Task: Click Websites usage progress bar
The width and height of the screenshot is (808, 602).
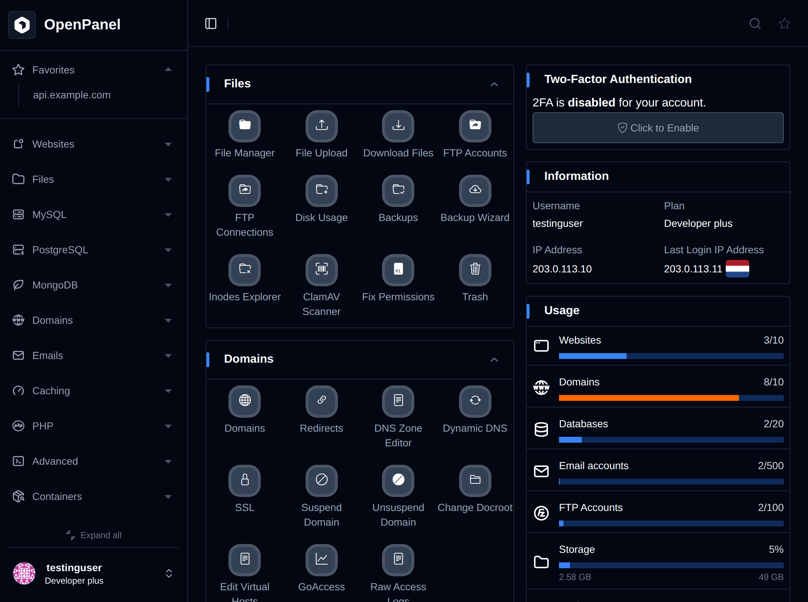Action: tap(671, 356)
